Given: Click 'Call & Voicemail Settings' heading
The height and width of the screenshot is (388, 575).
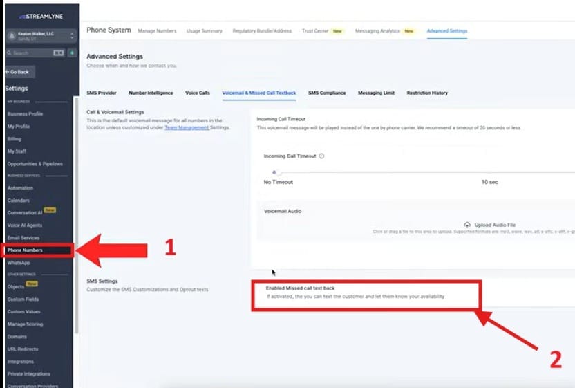Looking at the screenshot, I should point(115,112).
